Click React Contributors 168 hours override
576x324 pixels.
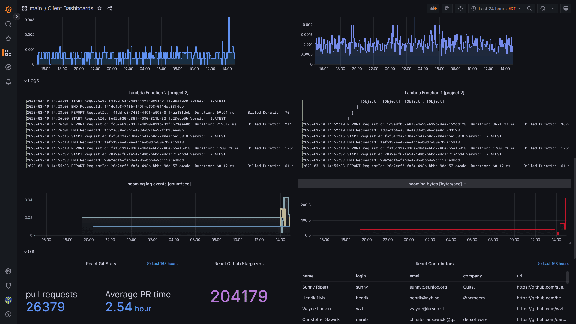(x=553, y=264)
